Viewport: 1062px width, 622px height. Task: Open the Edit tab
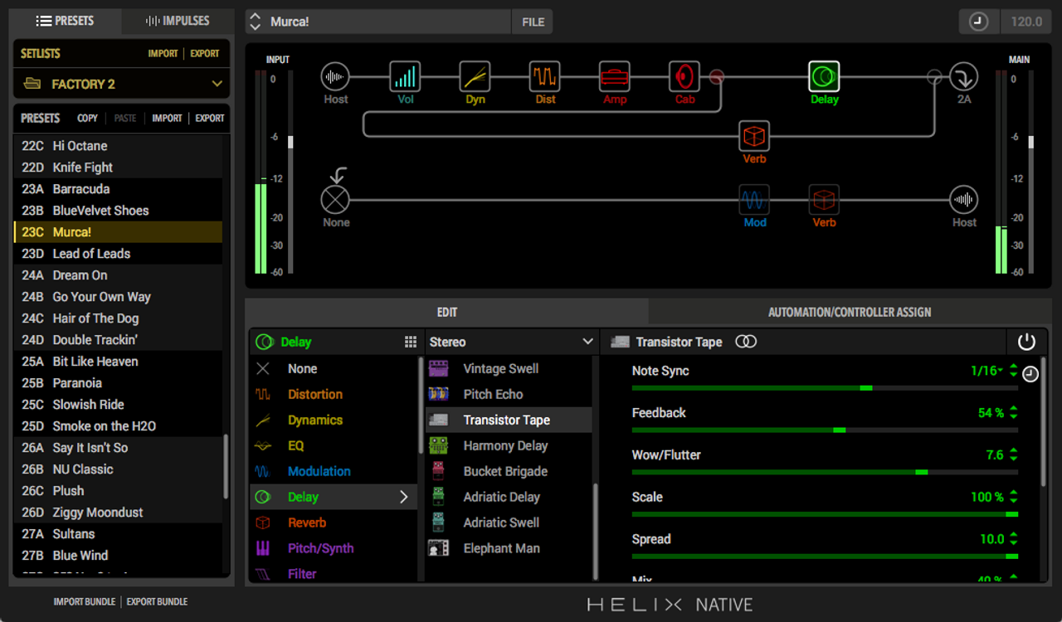pyautogui.click(x=447, y=312)
